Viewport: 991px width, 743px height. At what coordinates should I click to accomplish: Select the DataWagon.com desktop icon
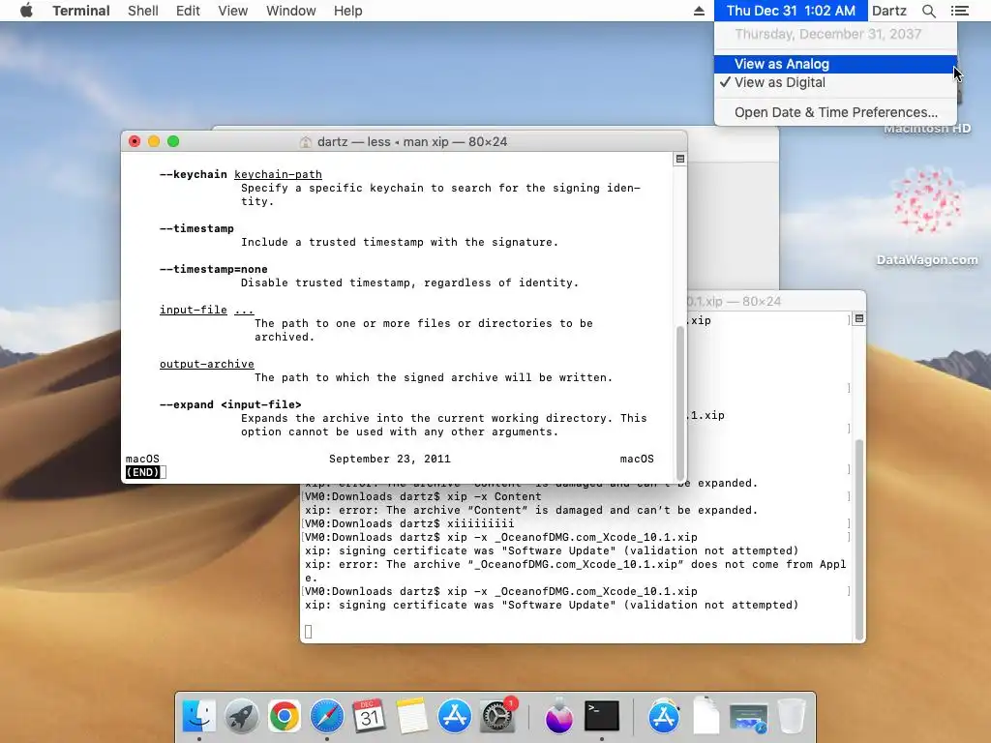click(927, 217)
